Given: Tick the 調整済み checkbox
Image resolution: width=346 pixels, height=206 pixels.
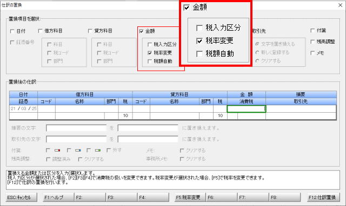Looking at the screenshot, I should pyautogui.click(x=48, y=159).
